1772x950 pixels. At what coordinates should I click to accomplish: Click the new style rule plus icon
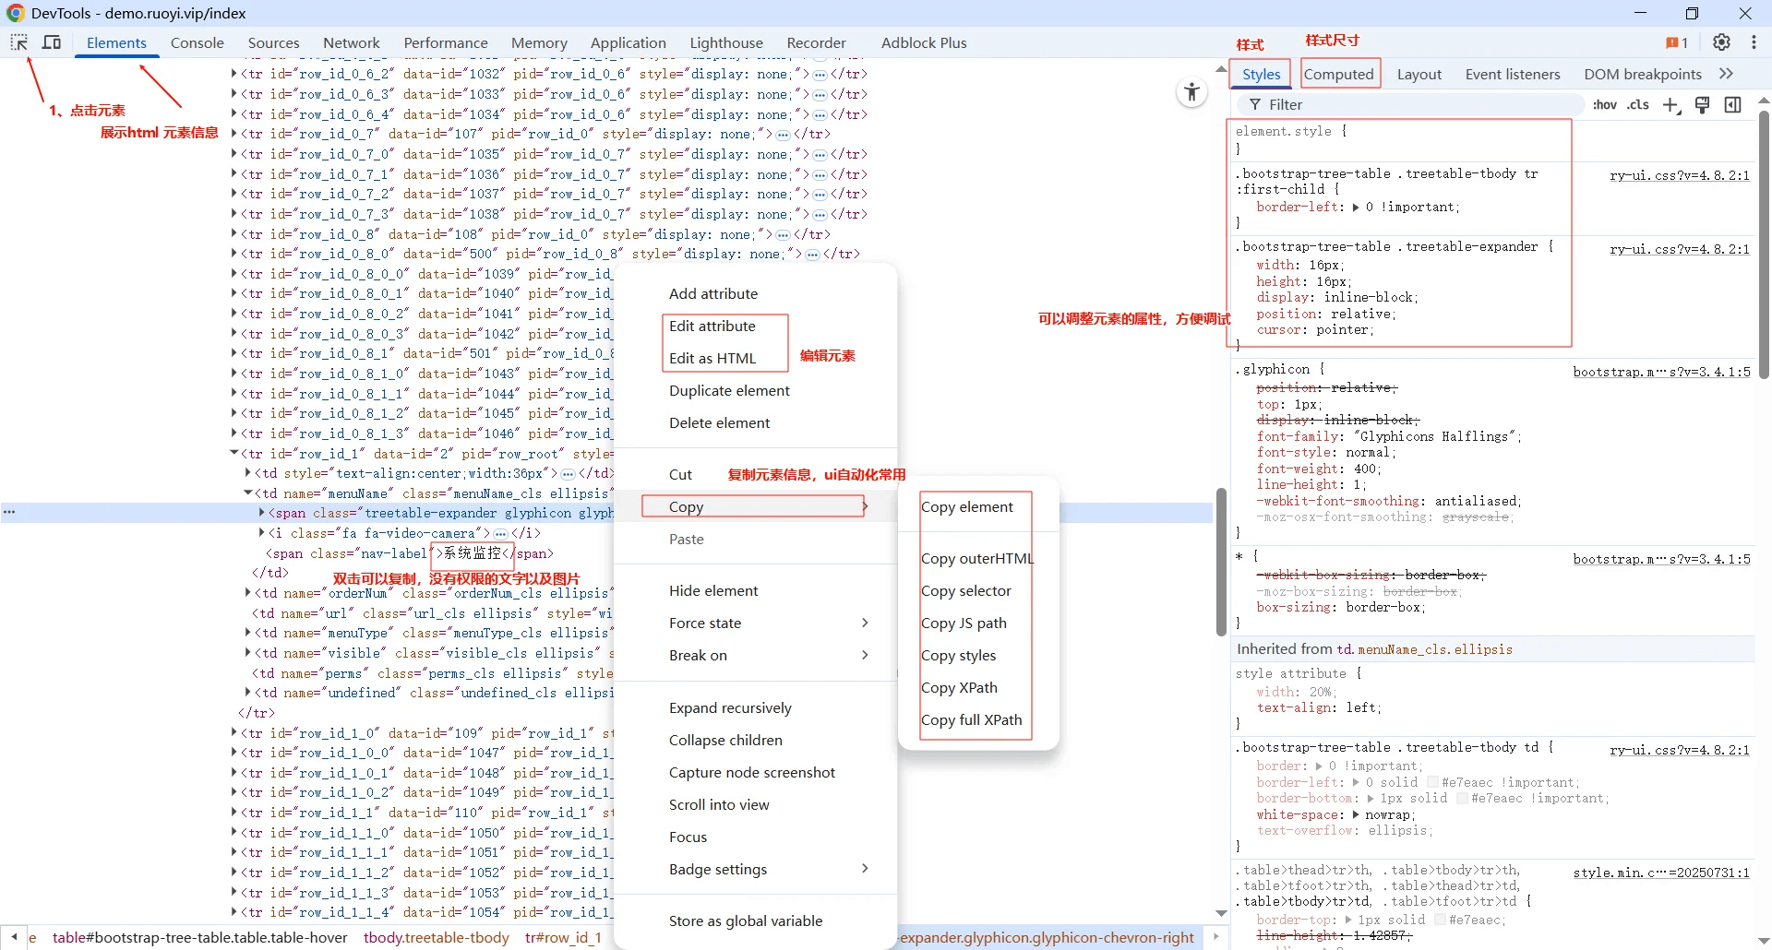[1670, 105]
